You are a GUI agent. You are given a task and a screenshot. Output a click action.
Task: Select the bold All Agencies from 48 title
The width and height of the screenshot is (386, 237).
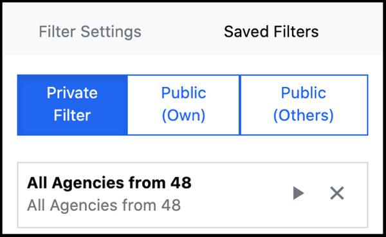click(109, 183)
